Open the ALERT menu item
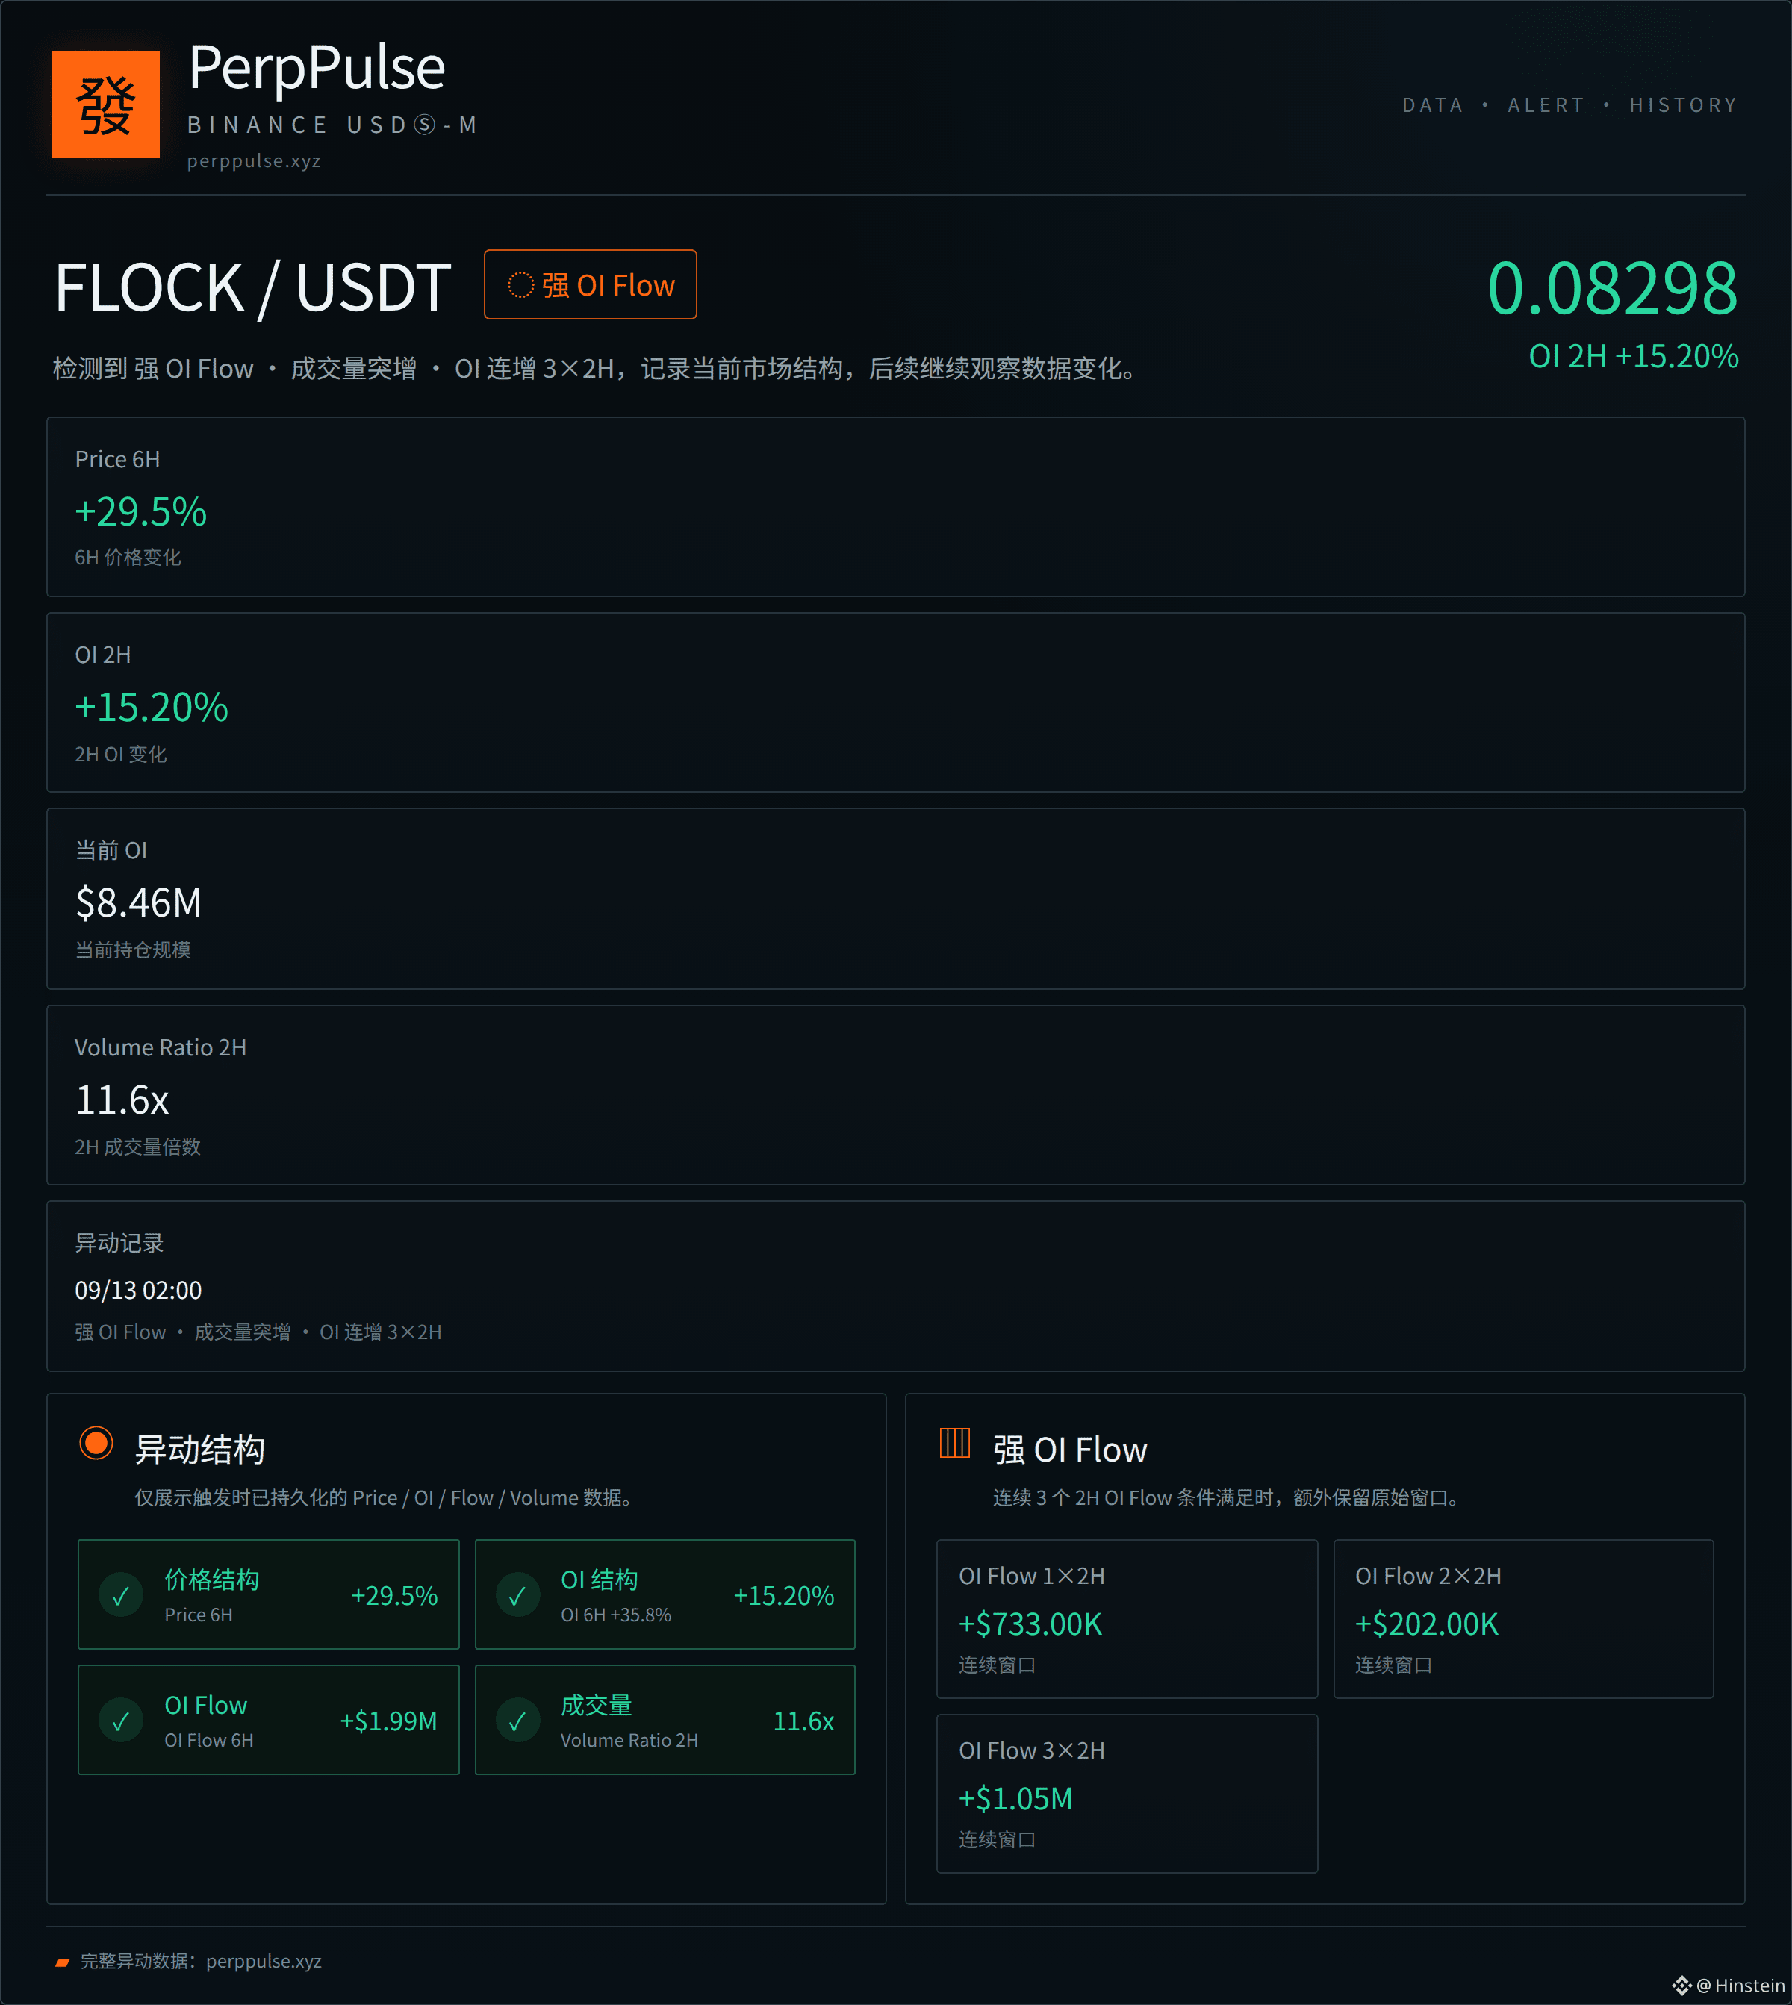This screenshot has width=1792, height=2005. 1546,105
